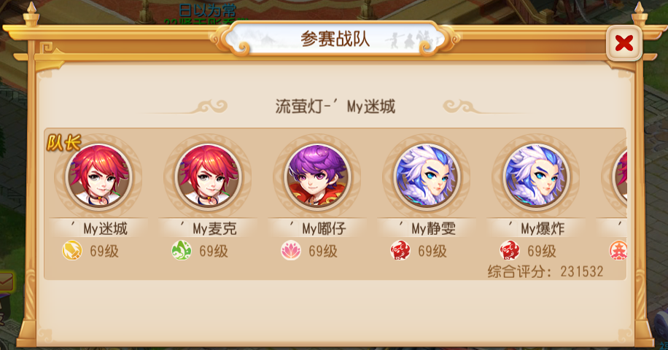
Task: Click team title 流萤灯-'My迷城
Action: pyautogui.click(x=335, y=106)
